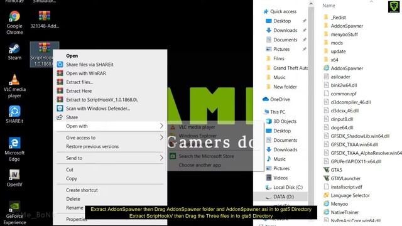
Task: Click the Language Selector file icon
Action: [x=326, y=195]
